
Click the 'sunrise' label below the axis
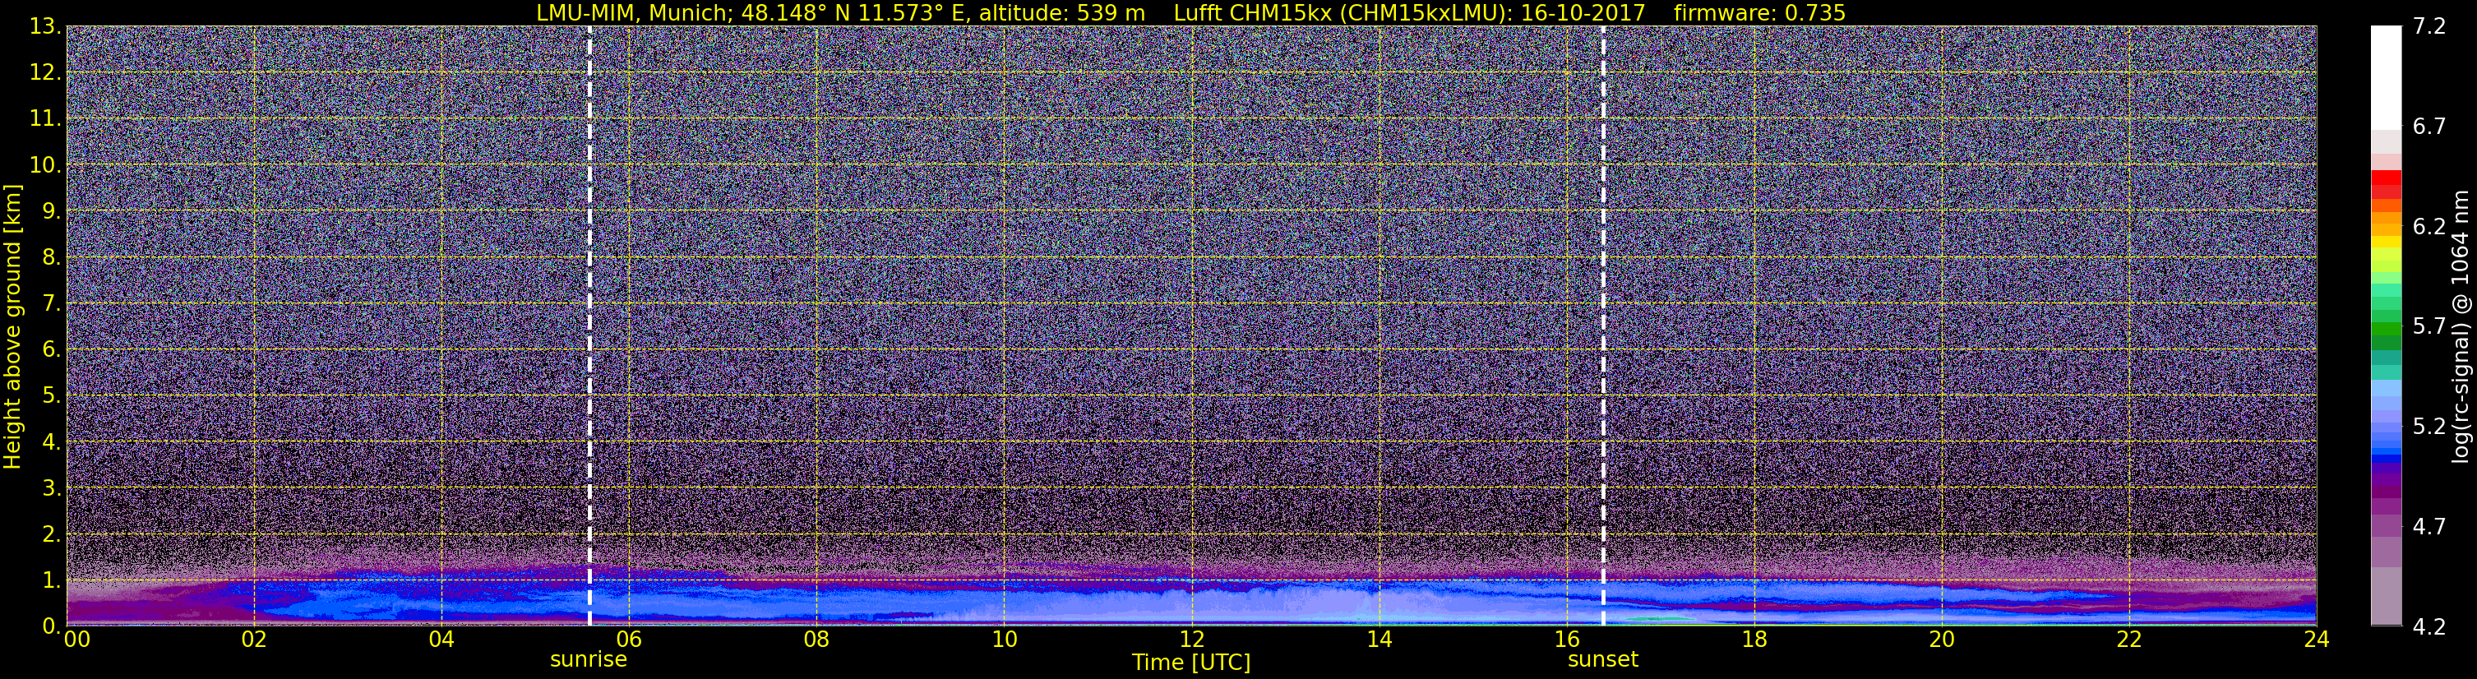click(x=589, y=658)
